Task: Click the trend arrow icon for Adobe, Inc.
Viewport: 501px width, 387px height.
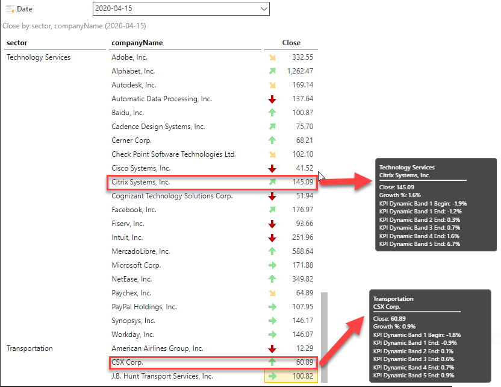Action: 272,57
